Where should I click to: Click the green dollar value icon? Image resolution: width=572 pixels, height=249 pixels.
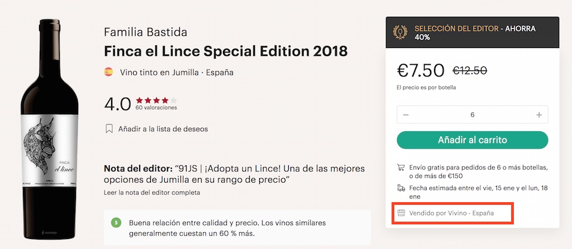tap(116, 222)
